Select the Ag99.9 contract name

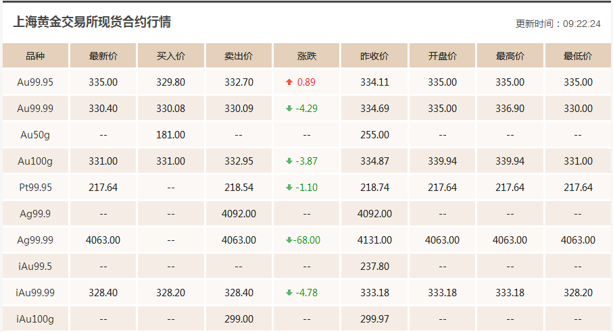tap(35, 214)
